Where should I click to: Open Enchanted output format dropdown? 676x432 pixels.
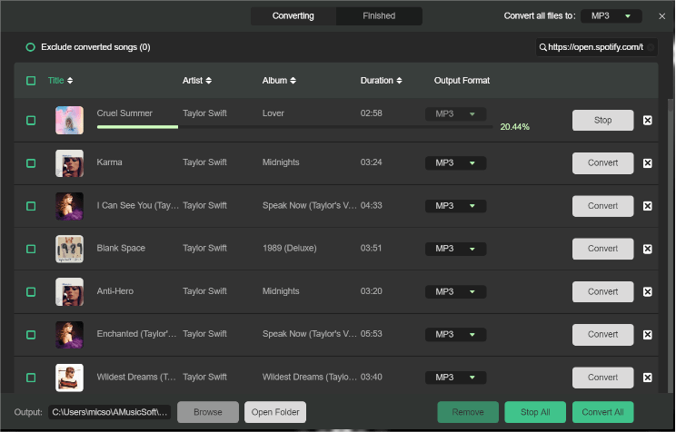point(456,334)
